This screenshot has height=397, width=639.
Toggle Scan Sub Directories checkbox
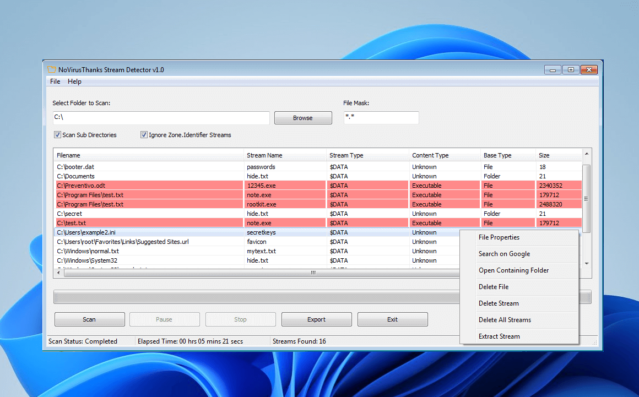tap(57, 135)
